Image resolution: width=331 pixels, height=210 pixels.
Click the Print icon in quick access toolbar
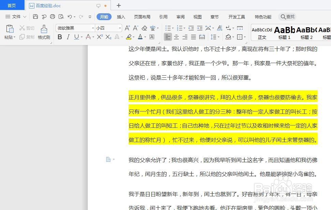coord(53,16)
